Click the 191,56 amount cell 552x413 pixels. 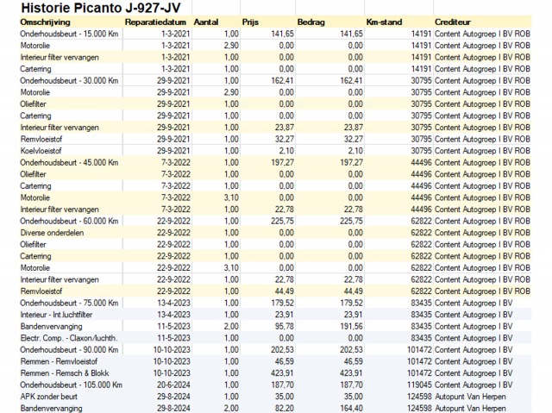click(x=348, y=326)
